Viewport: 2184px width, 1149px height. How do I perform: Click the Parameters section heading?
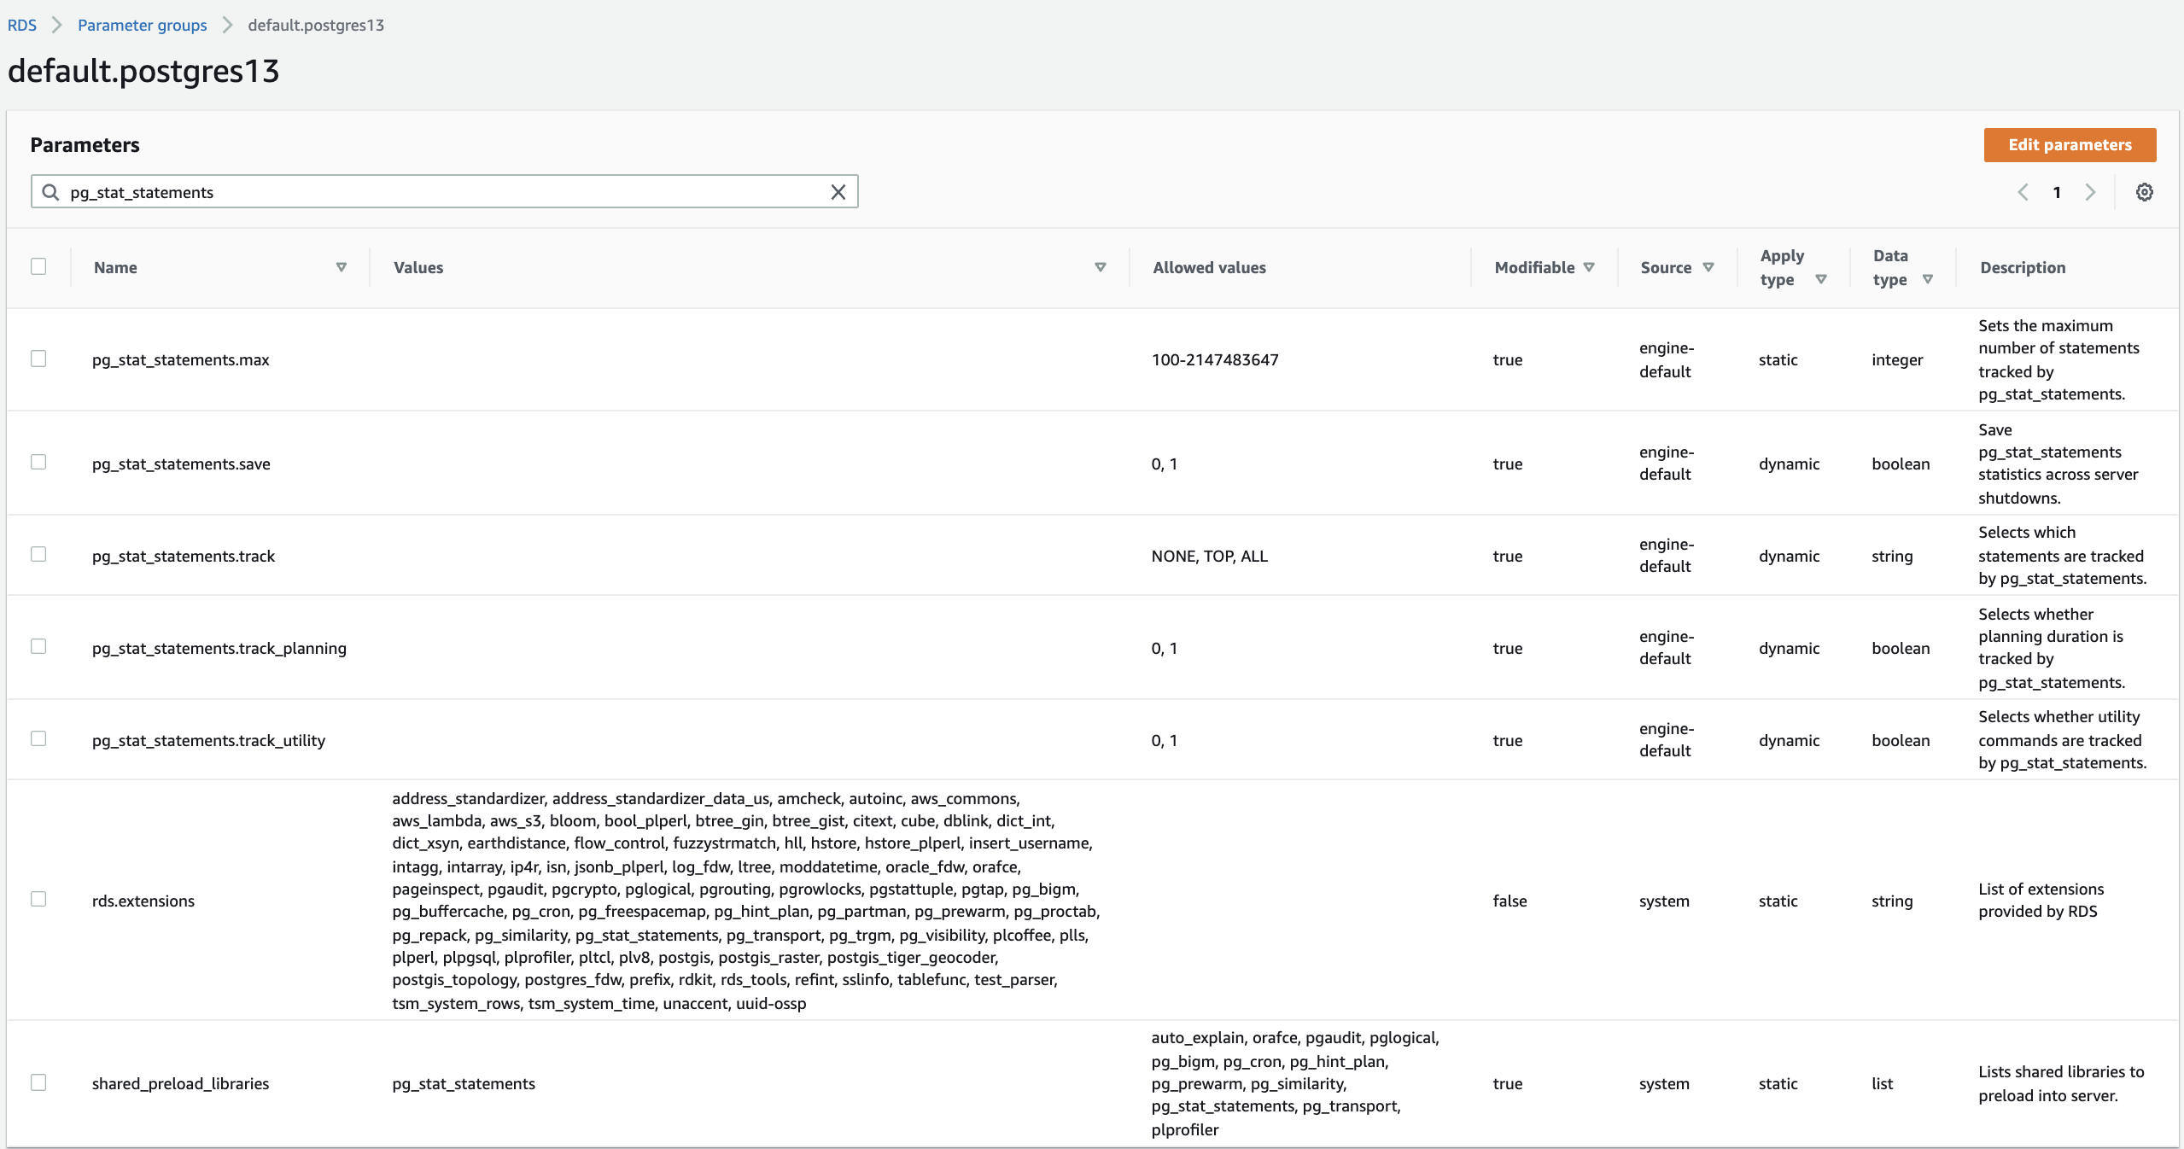pos(85,145)
